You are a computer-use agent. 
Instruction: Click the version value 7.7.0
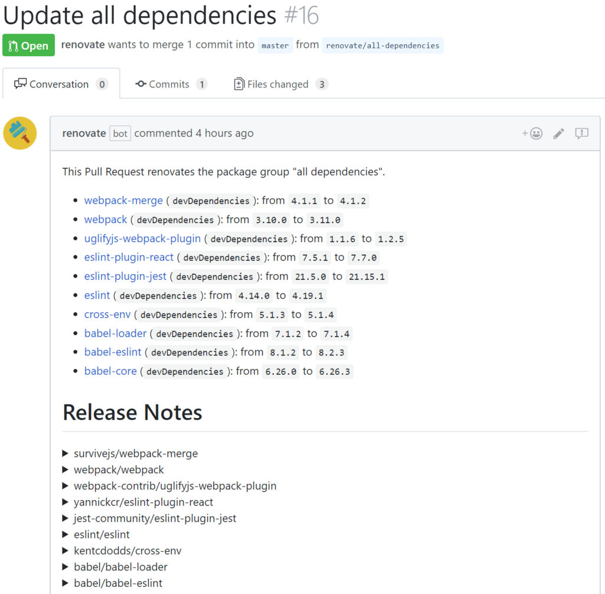point(363,257)
